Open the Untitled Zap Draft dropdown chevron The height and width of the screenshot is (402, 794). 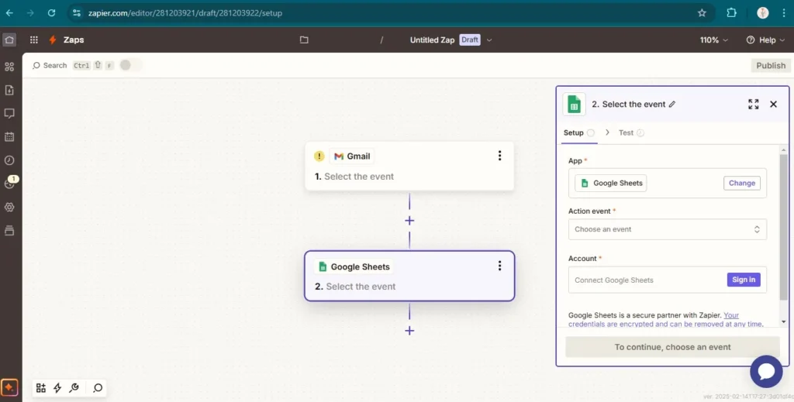pos(489,40)
